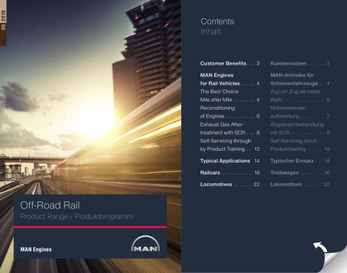Open 'MAN Engines for Rail Vehicles' entry
The height and width of the screenshot is (273, 347).
coord(230,79)
